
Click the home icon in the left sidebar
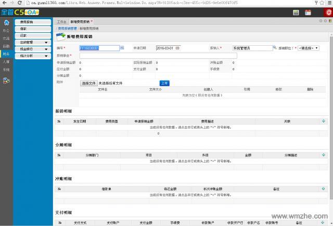point(6,23)
